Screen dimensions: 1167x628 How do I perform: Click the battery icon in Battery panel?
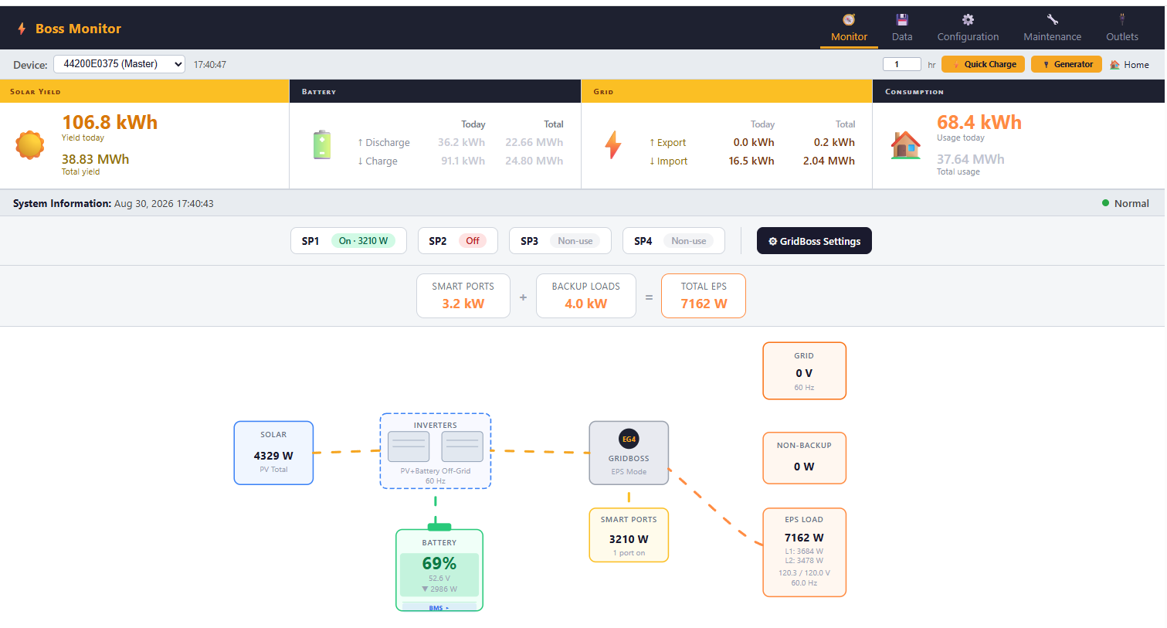tap(322, 144)
